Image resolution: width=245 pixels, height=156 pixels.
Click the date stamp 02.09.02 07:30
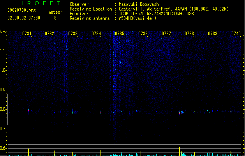(x=24, y=18)
